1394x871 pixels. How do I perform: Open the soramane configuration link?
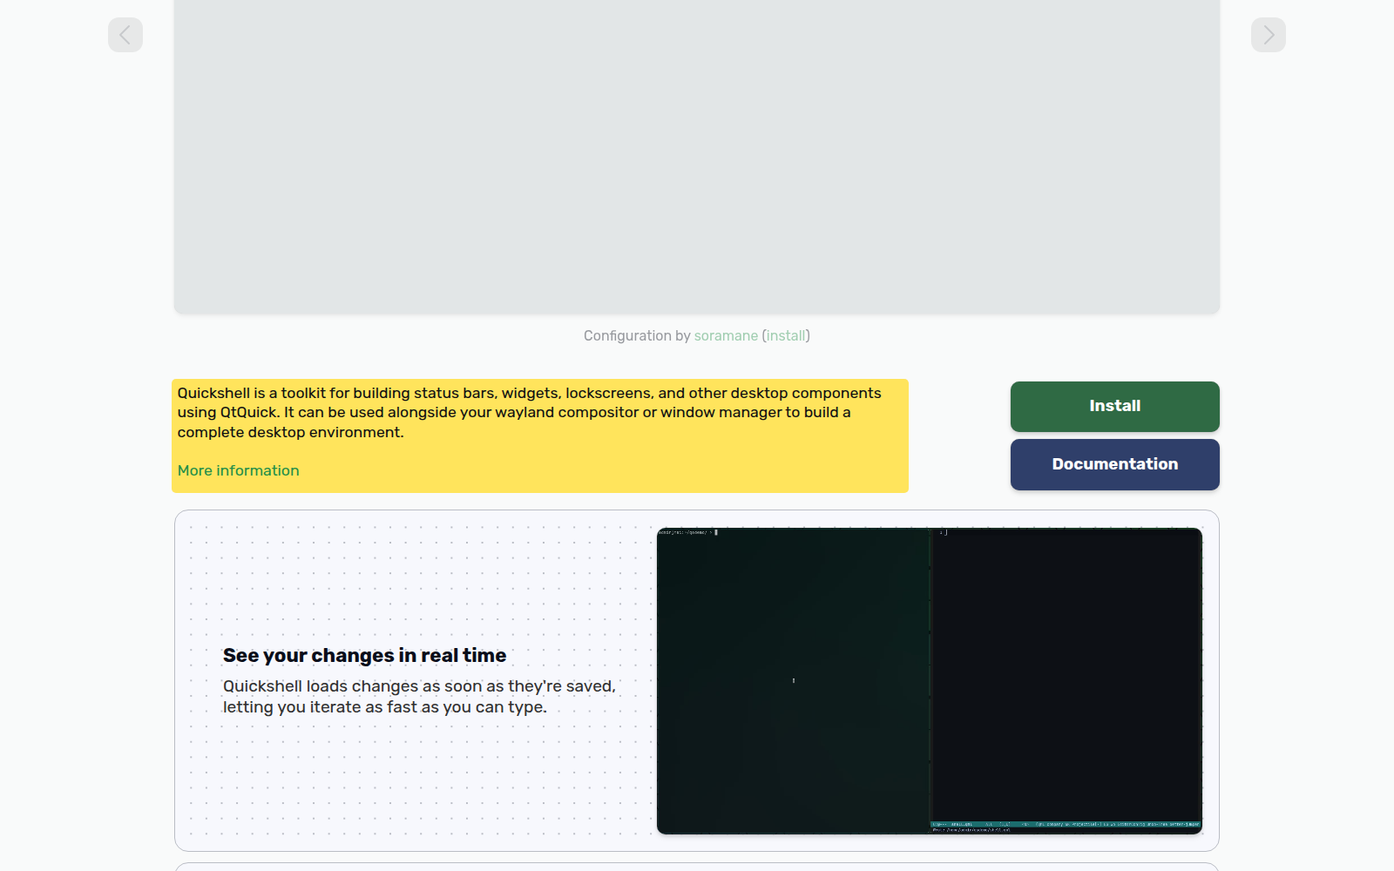[x=726, y=336]
